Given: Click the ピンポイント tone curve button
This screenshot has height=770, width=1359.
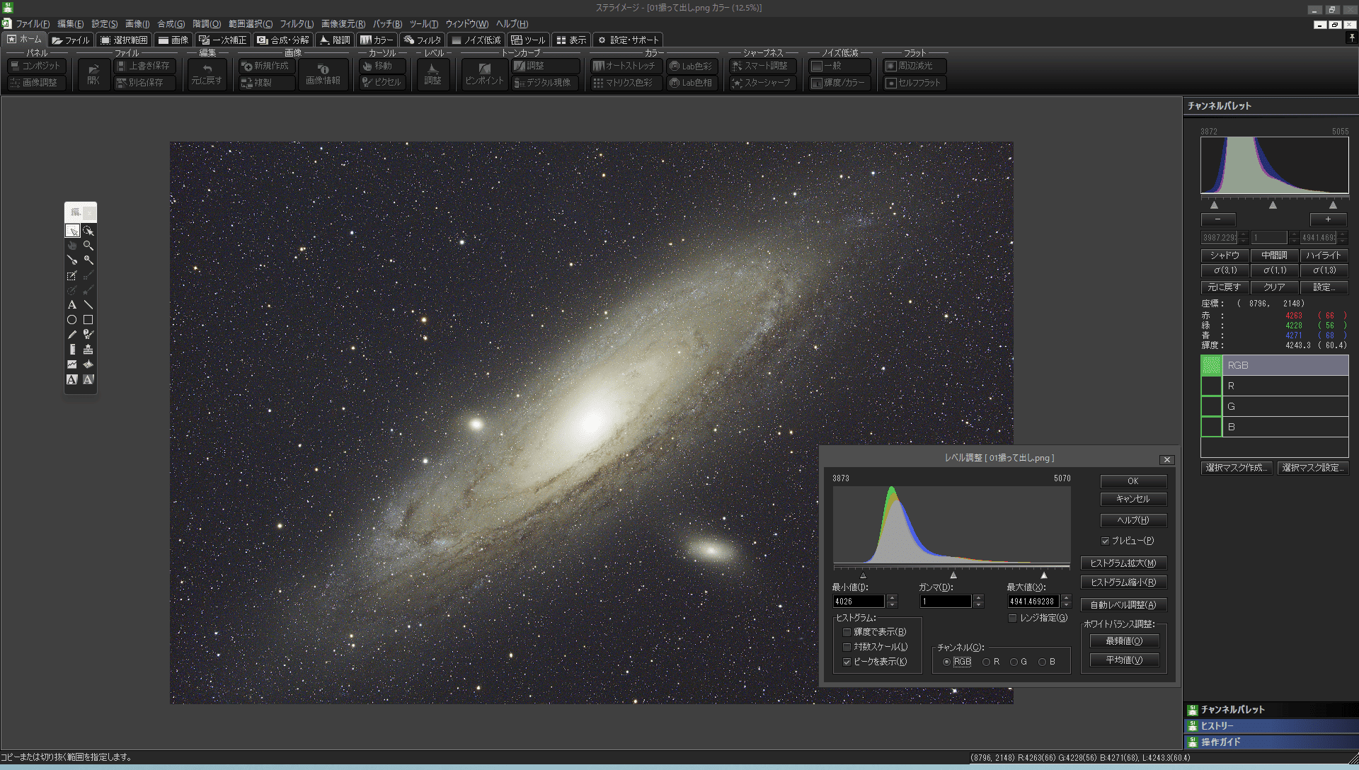Looking at the screenshot, I should pos(484,74).
